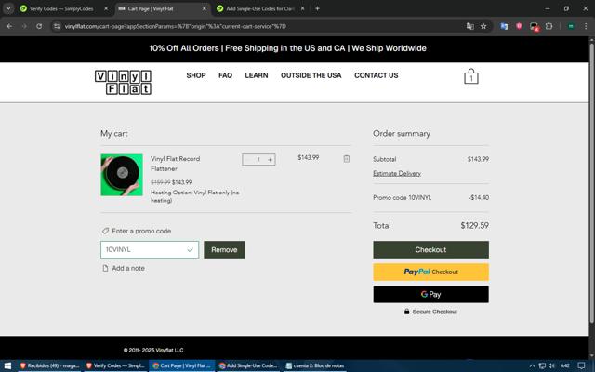Click Enter a promo code label

pyautogui.click(x=141, y=231)
